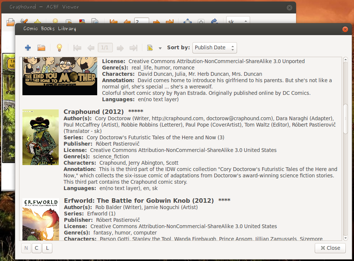This screenshot has width=354, height=261.
Task: Go to previous library page
Action: [x=91, y=48]
